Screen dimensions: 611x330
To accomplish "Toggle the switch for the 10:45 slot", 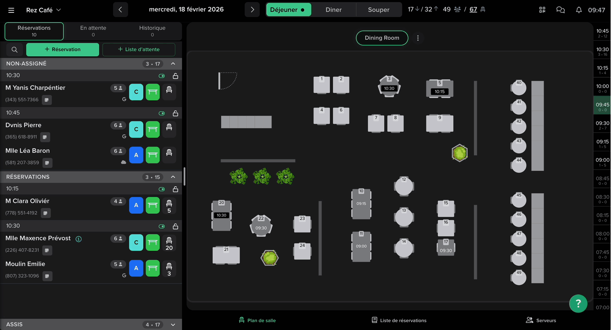I will coord(162,113).
